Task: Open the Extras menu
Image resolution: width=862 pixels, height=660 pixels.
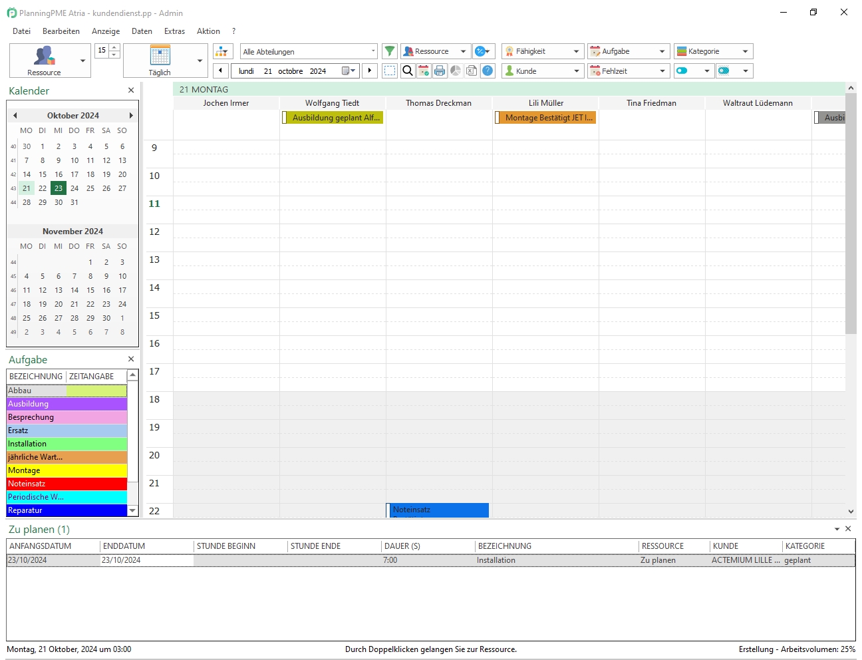Action: click(x=174, y=31)
